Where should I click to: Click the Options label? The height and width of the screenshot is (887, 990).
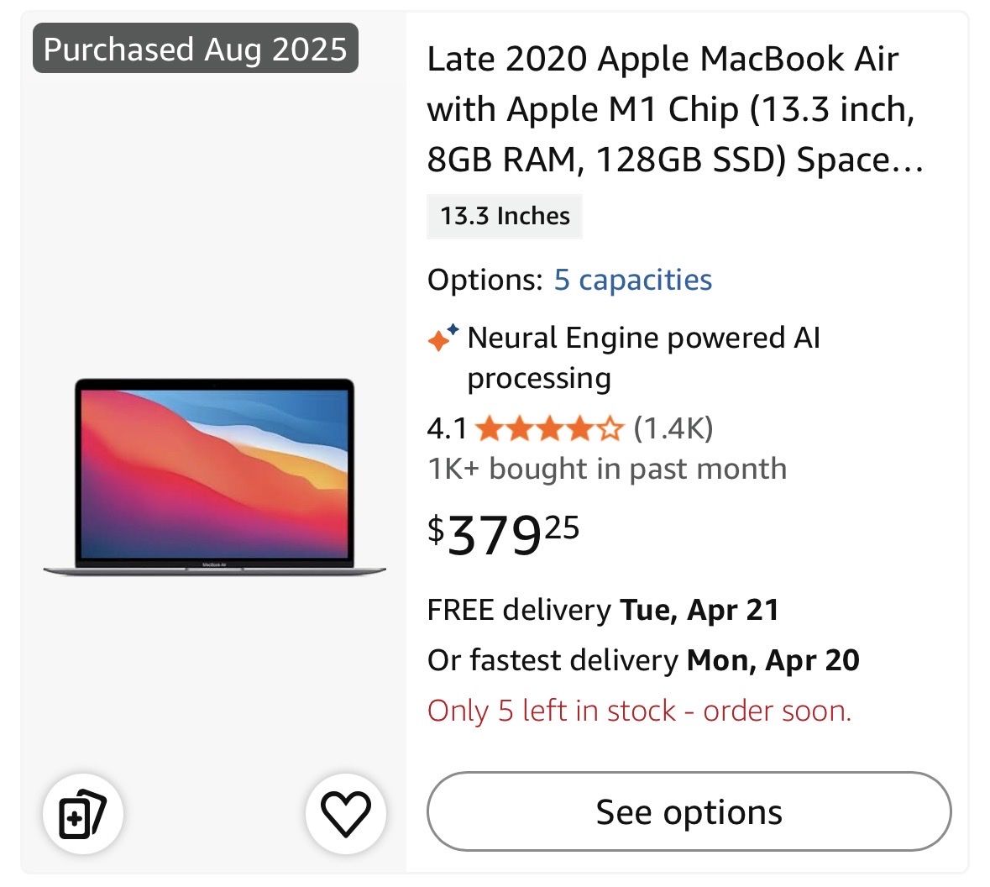485,280
